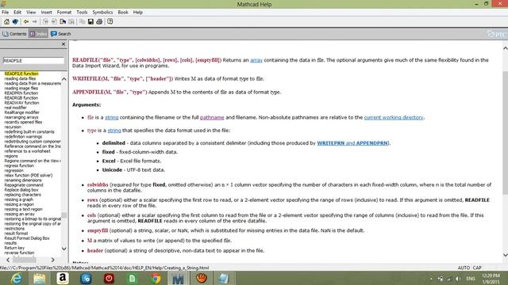Save with the floppy disk icon
The height and width of the screenshot is (285, 508).
pyautogui.click(x=90, y=21)
